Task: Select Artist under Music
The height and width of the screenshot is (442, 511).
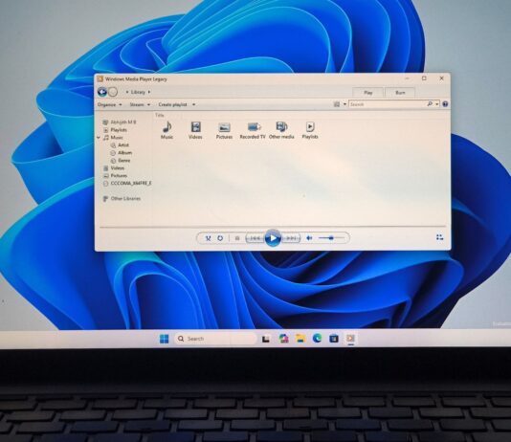Action: coord(123,145)
